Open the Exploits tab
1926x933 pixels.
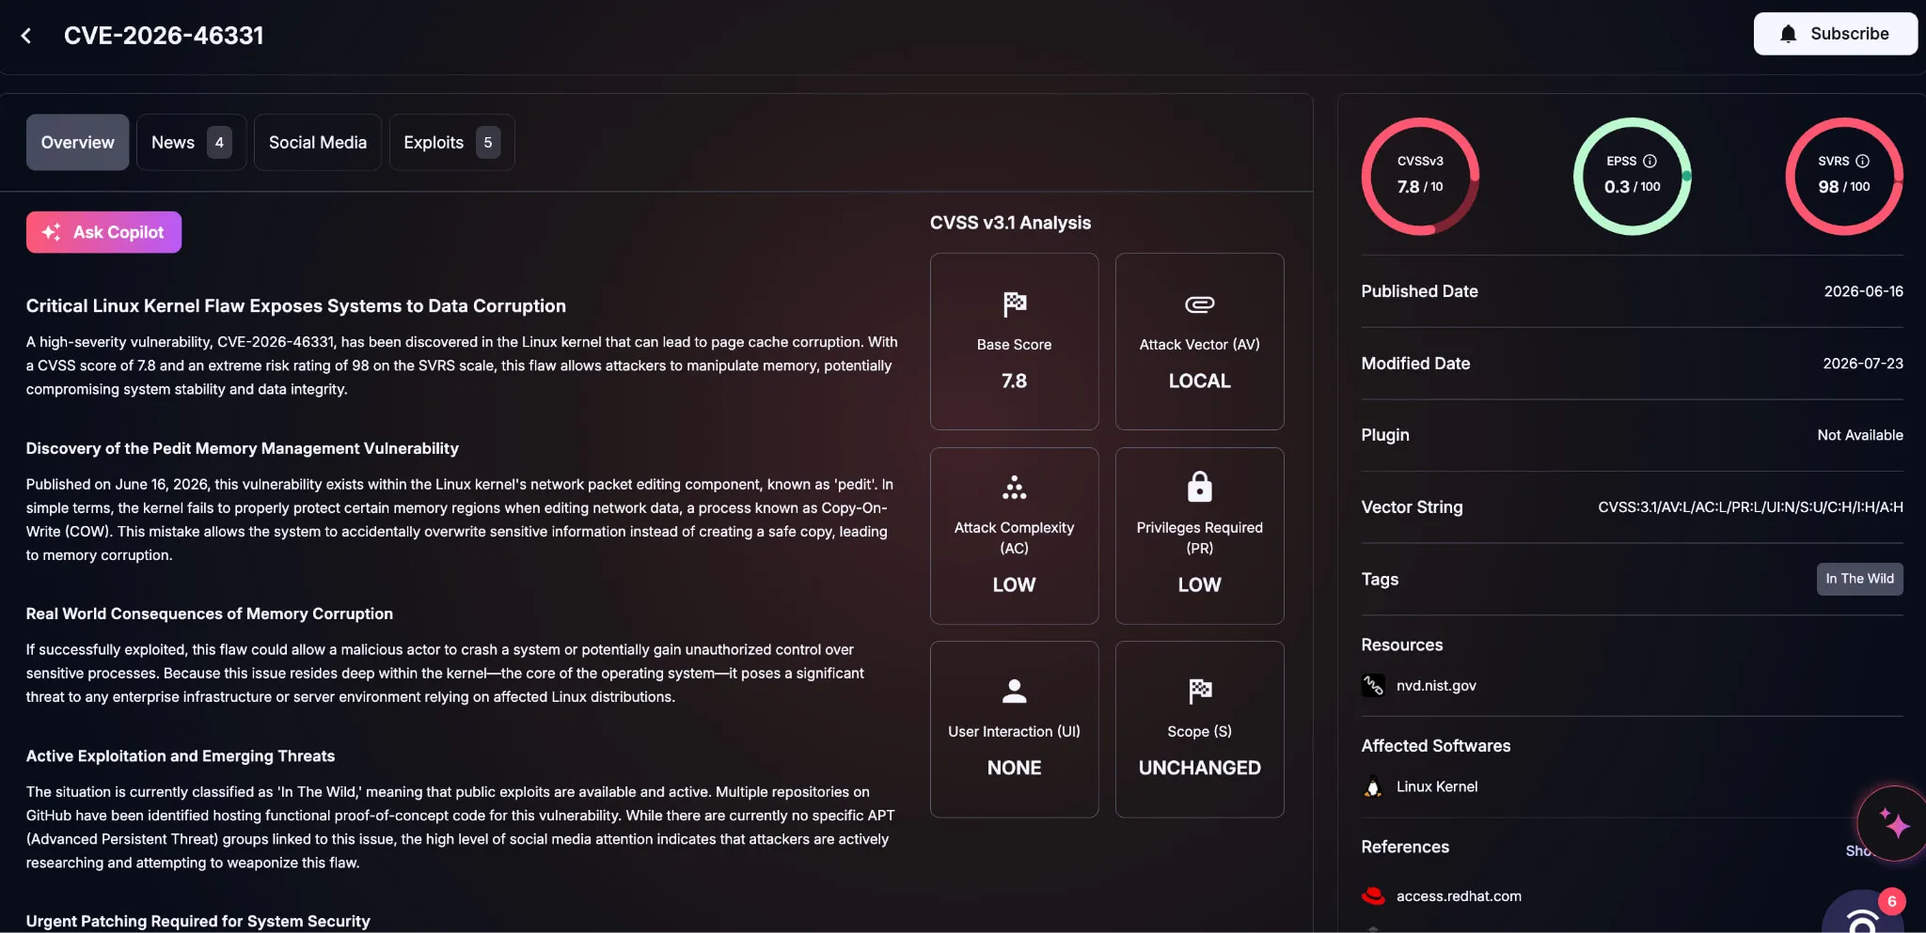tap(451, 143)
